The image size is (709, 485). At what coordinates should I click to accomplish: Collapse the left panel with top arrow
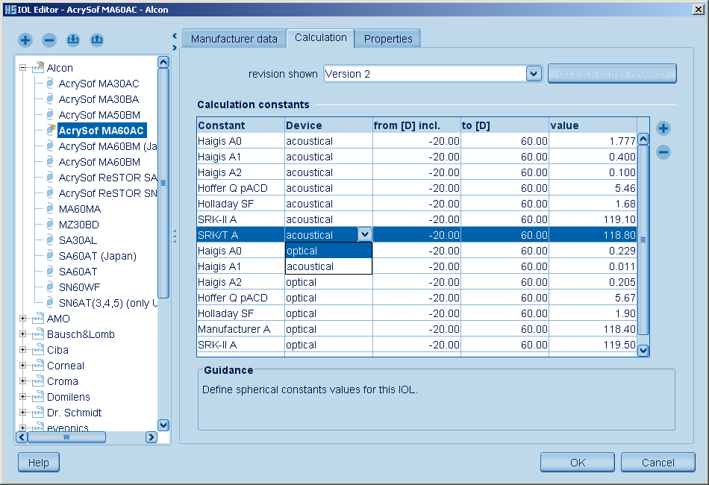tap(174, 35)
